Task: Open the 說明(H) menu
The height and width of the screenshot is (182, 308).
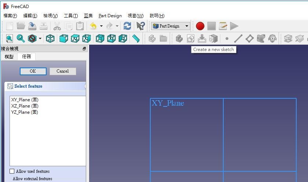Action: click(157, 16)
